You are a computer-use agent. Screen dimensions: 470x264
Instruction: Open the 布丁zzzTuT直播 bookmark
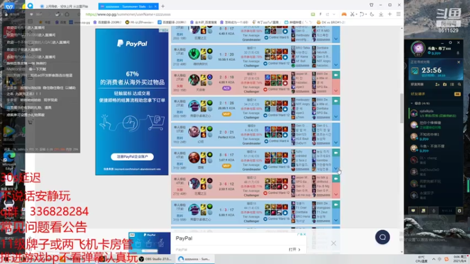click(266, 22)
